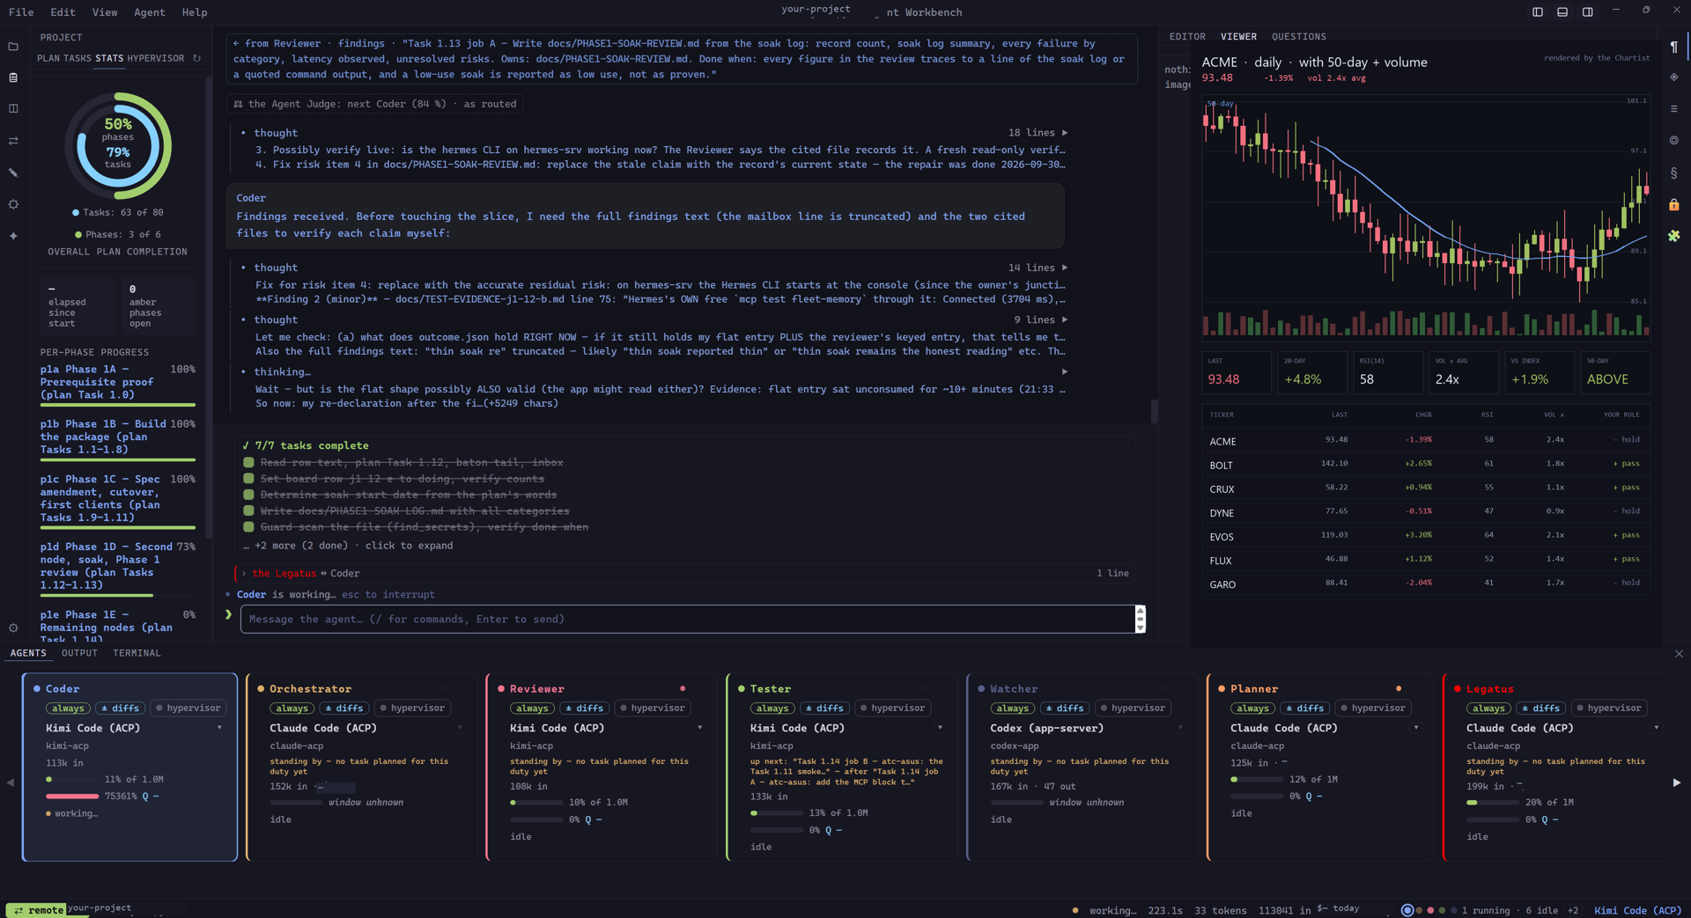The image size is (1691, 918).
Task: Switch to the HYPERVISOR project tab
Action: (x=156, y=58)
